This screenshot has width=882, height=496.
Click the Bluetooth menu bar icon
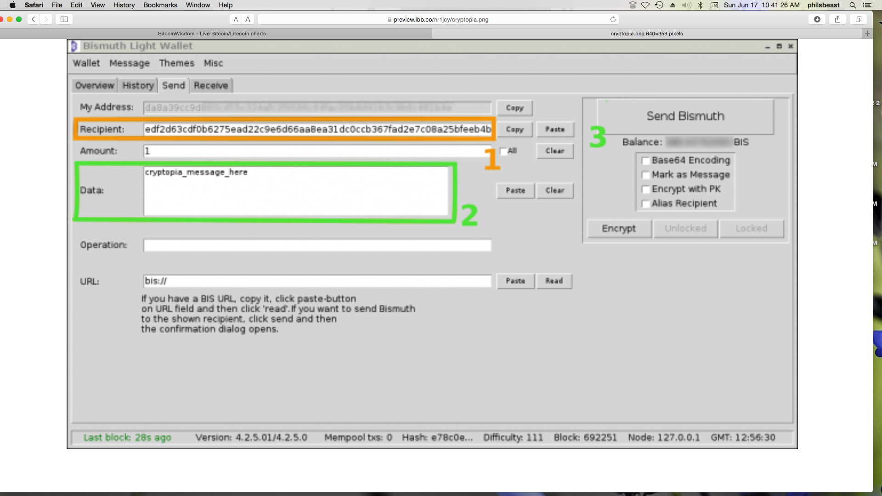coord(701,5)
